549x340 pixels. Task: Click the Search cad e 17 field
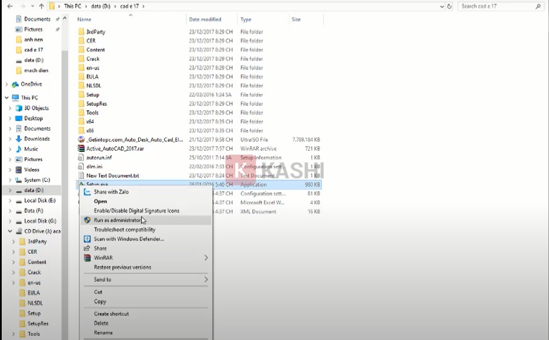[x=496, y=6]
